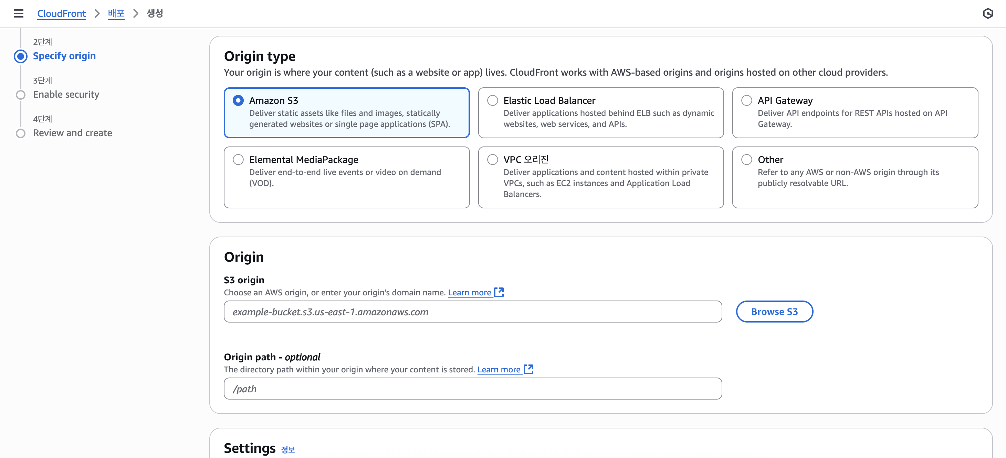
Task: Click breadcrumb chevron after CloudFront
Action: point(97,13)
